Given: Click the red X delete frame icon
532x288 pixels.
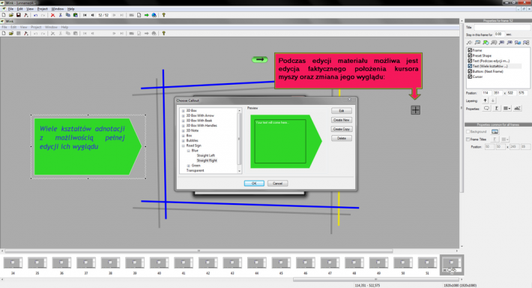Looking at the screenshot, I should [52, 15].
